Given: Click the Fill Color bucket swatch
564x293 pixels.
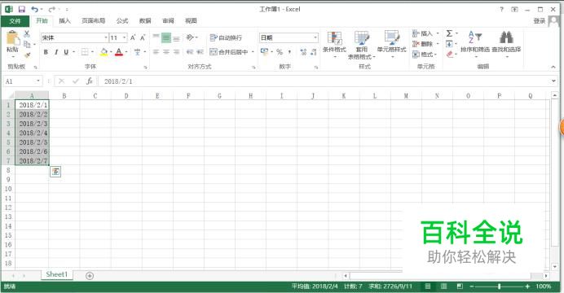Looking at the screenshot, I should [104, 52].
